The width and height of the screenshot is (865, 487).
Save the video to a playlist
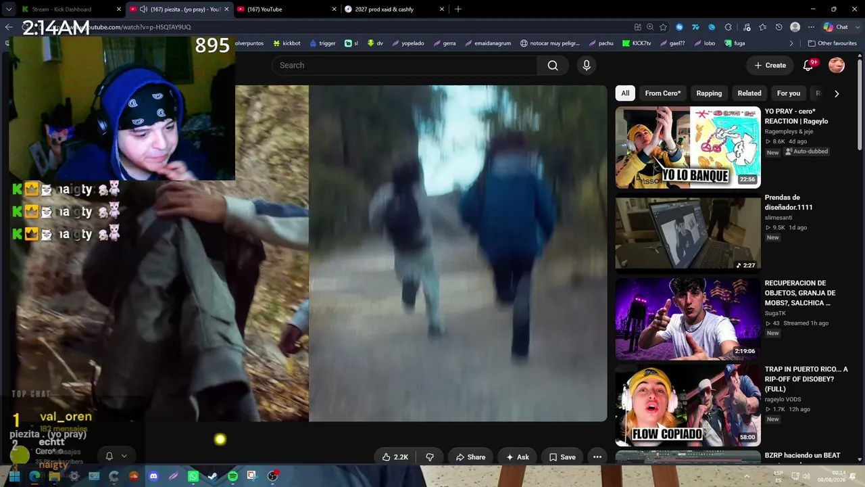click(x=562, y=457)
